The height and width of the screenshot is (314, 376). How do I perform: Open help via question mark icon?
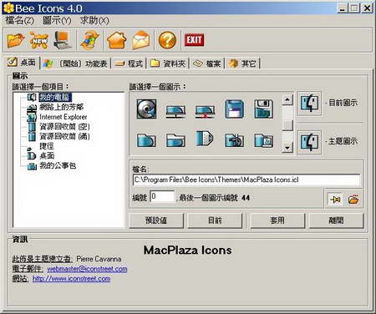[x=167, y=40]
